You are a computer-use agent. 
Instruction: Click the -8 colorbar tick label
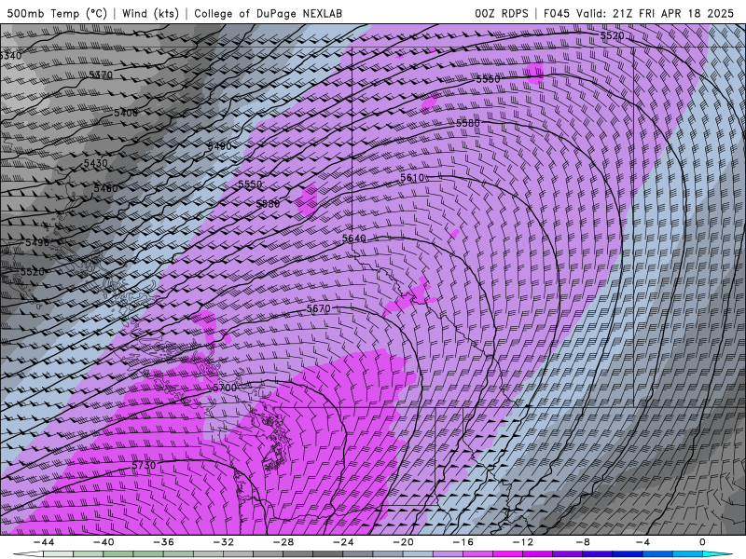point(583,542)
